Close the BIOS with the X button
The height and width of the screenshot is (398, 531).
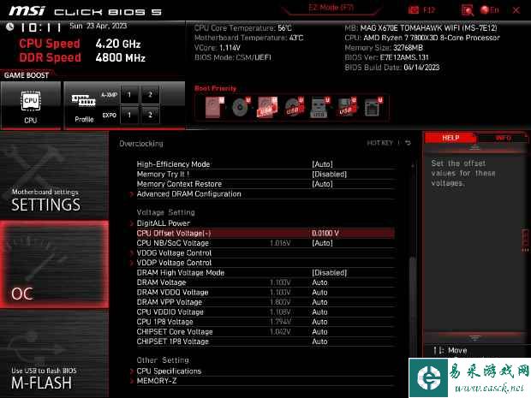(516, 10)
